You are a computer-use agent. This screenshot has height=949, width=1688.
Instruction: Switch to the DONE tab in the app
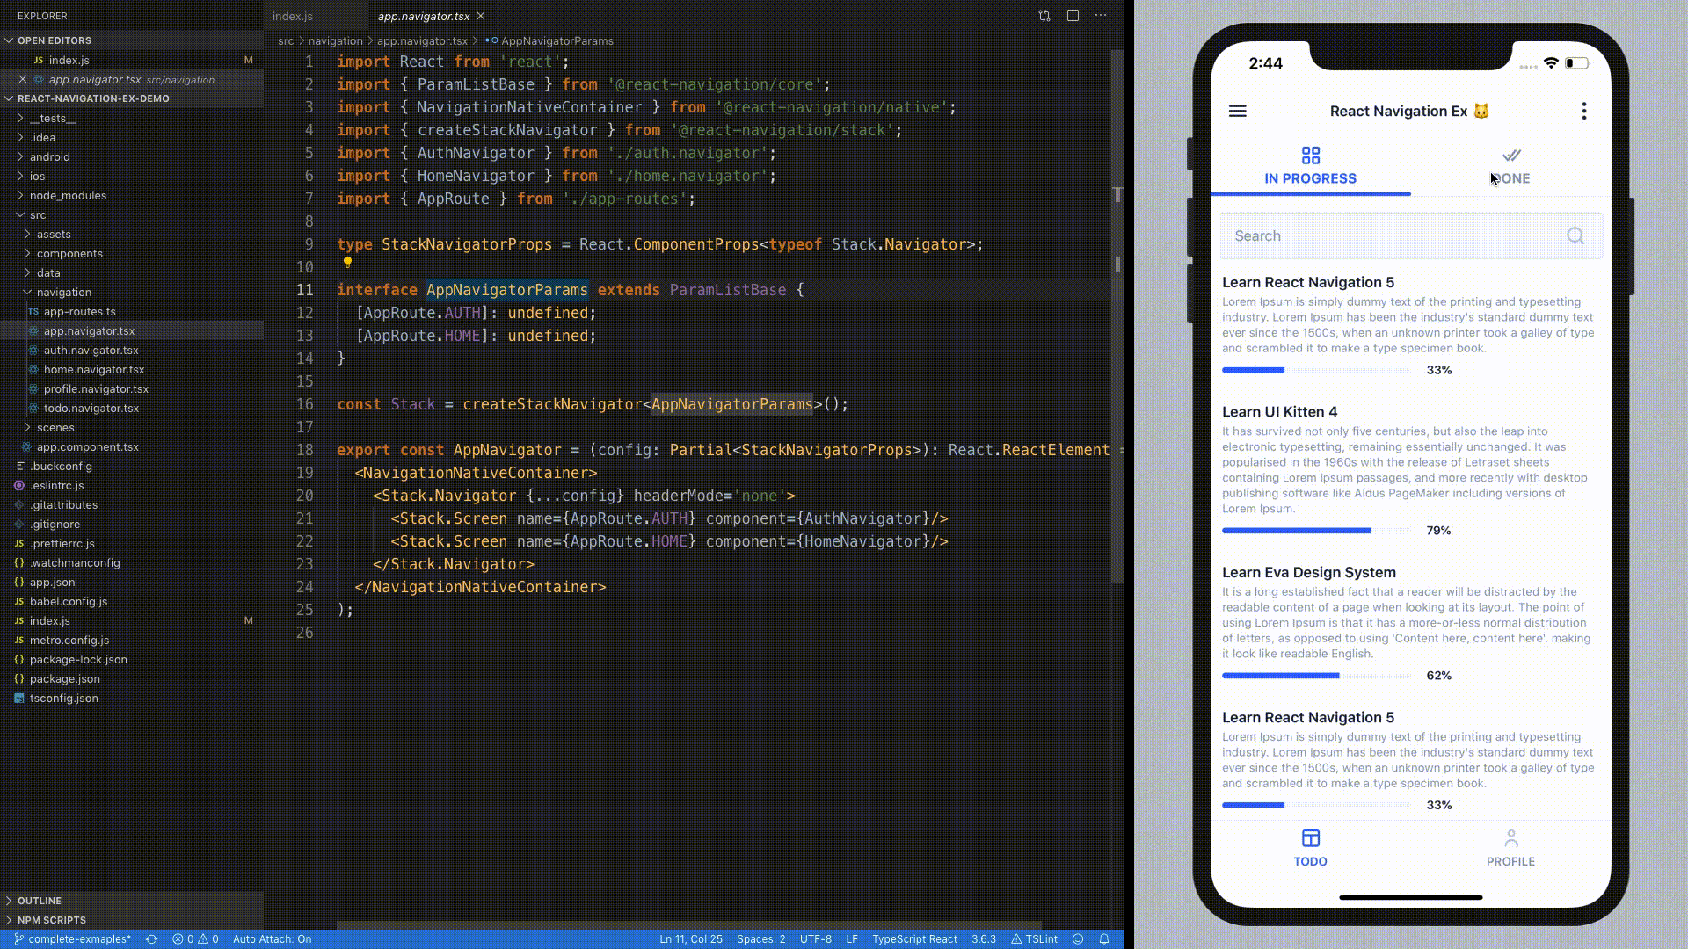pos(1510,167)
